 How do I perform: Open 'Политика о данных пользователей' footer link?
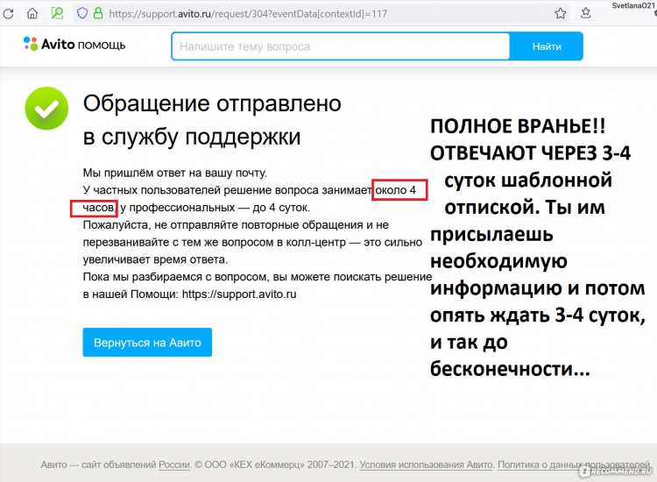tap(574, 464)
